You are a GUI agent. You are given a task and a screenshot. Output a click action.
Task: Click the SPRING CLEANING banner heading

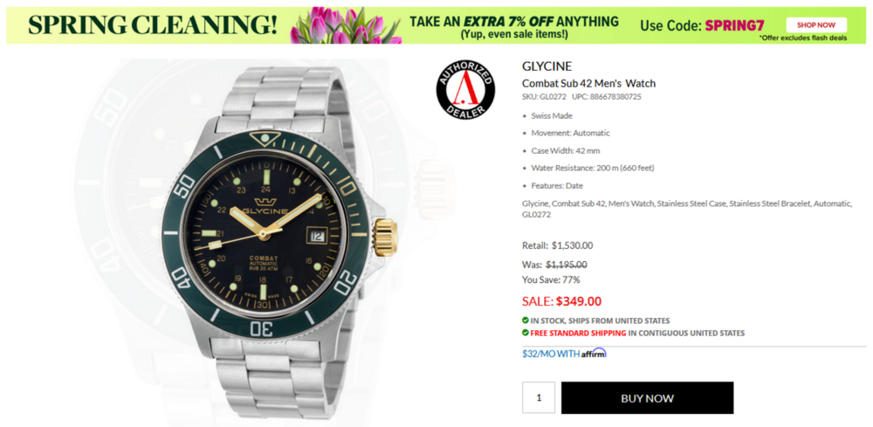click(x=153, y=24)
